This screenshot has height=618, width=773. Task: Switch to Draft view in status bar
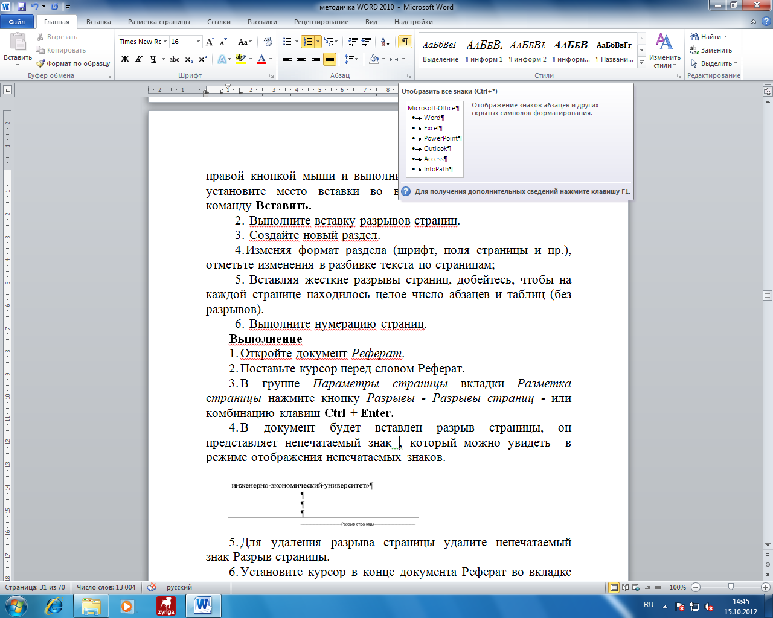tap(658, 587)
